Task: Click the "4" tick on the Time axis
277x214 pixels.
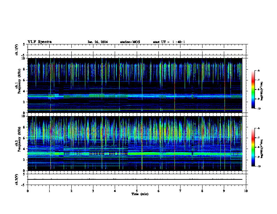Action: click(x=115, y=191)
